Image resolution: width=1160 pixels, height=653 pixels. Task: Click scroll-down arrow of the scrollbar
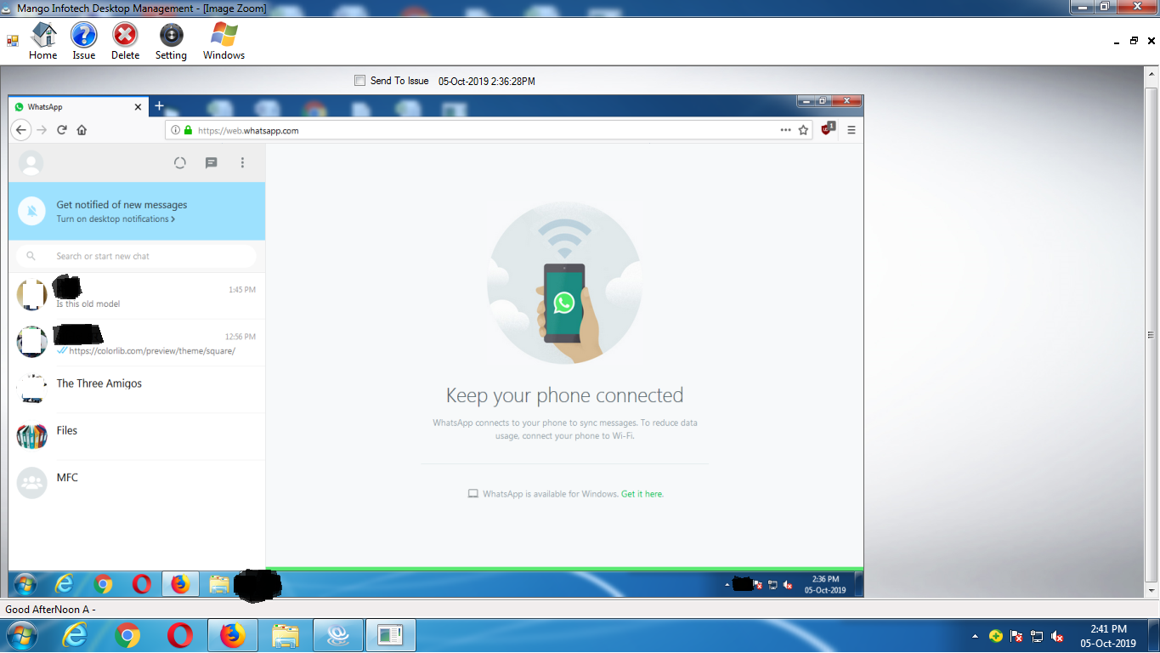1152,590
